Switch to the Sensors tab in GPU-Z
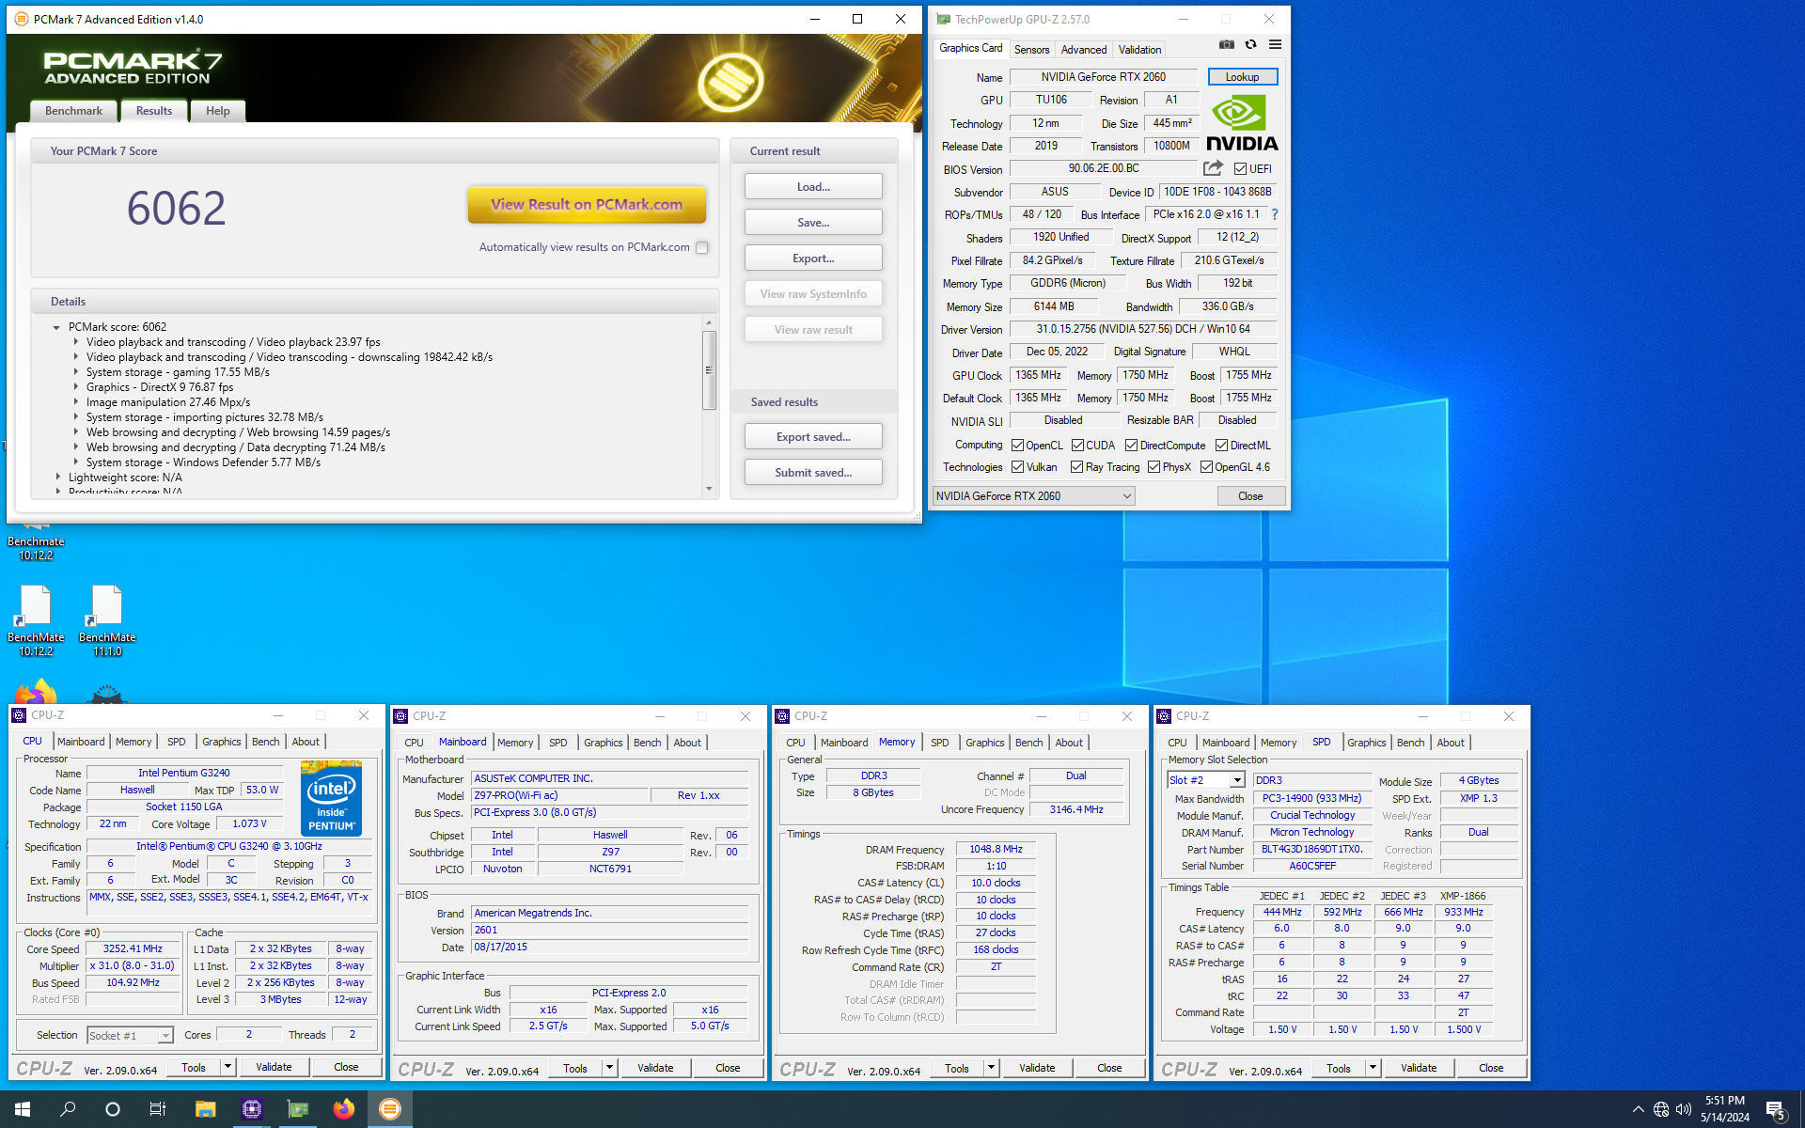The image size is (1805, 1128). point(1031,50)
